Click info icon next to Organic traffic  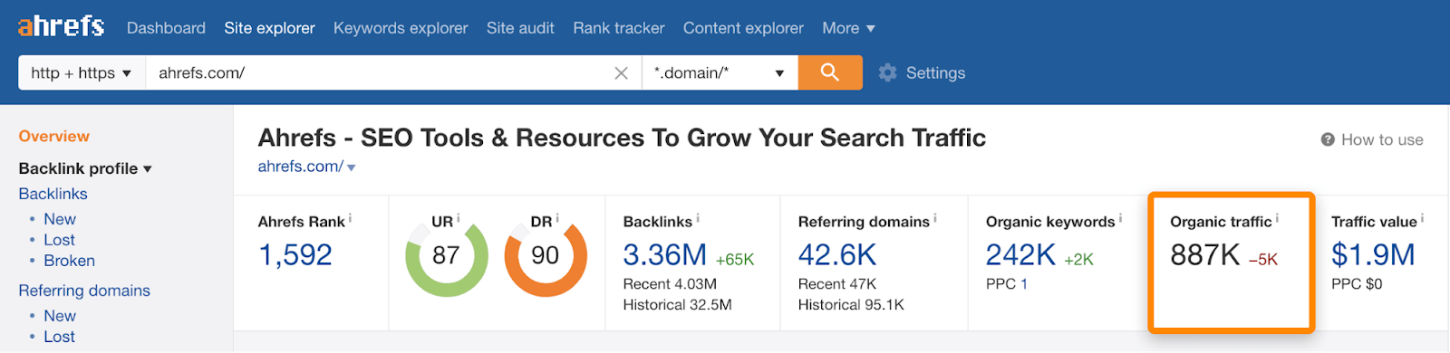pos(1278,218)
